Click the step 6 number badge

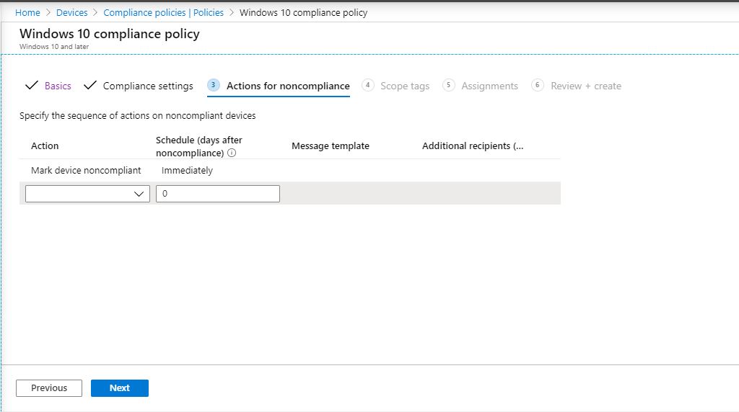pyautogui.click(x=538, y=85)
